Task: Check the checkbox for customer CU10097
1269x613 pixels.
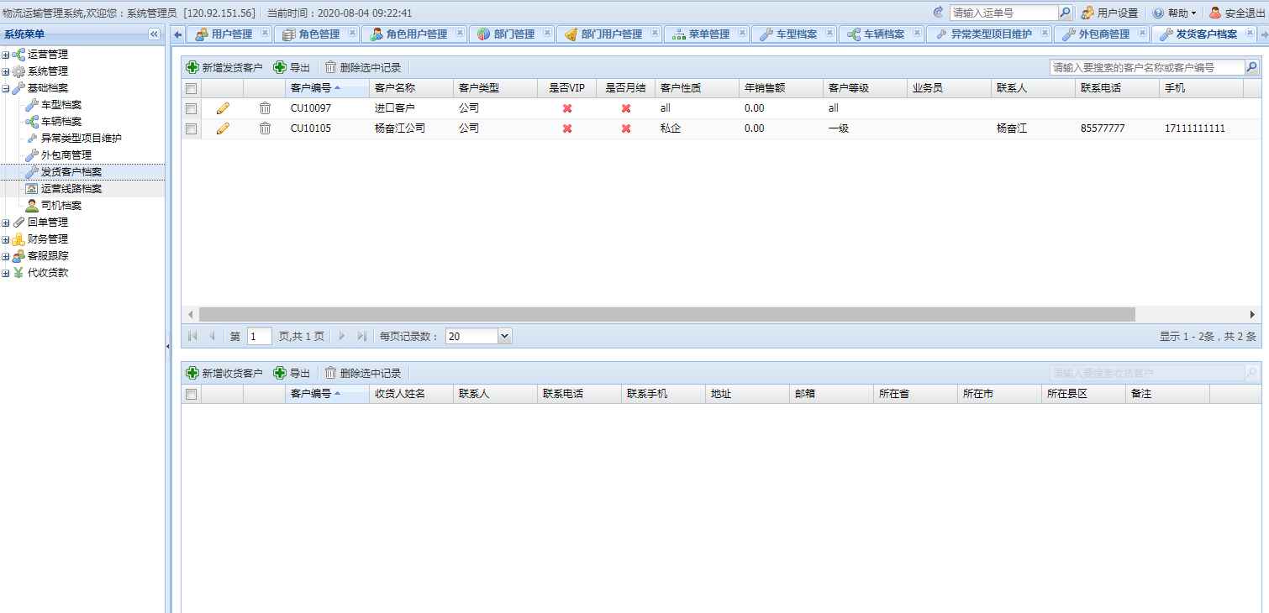Action: tap(191, 108)
